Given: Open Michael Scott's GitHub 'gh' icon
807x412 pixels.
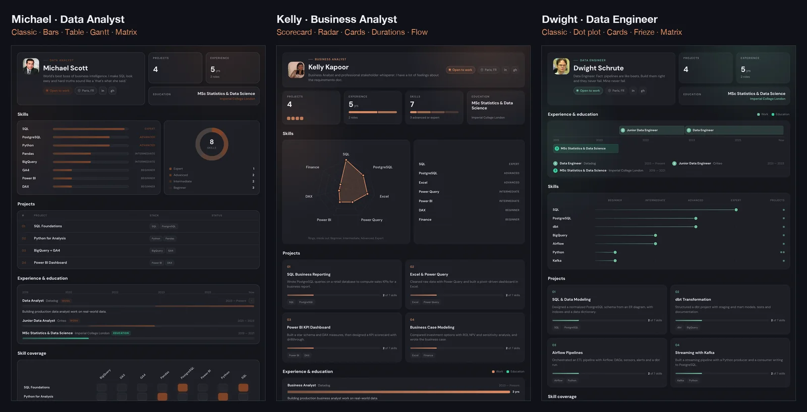Looking at the screenshot, I should [112, 91].
